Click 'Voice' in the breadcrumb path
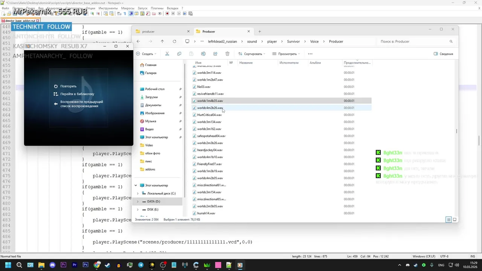The width and height of the screenshot is (482, 271). click(314, 41)
